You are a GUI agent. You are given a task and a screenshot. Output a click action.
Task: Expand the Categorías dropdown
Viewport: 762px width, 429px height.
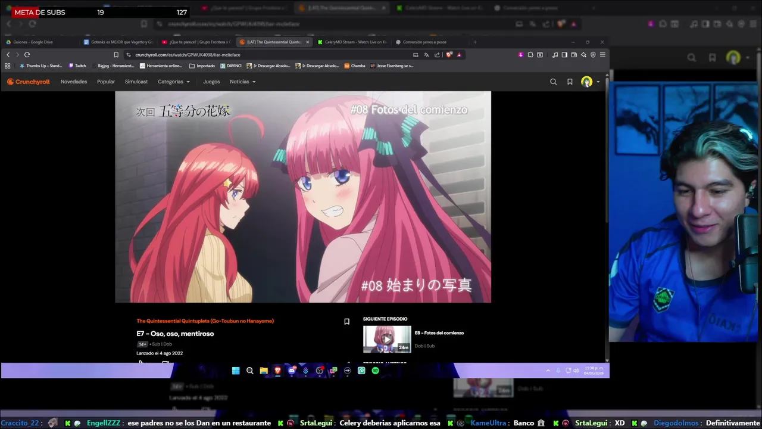click(174, 82)
